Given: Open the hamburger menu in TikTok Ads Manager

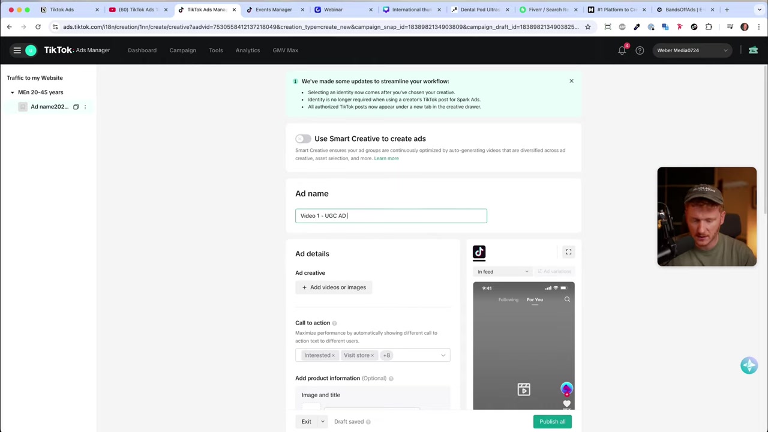Looking at the screenshot, I should 17,50.
